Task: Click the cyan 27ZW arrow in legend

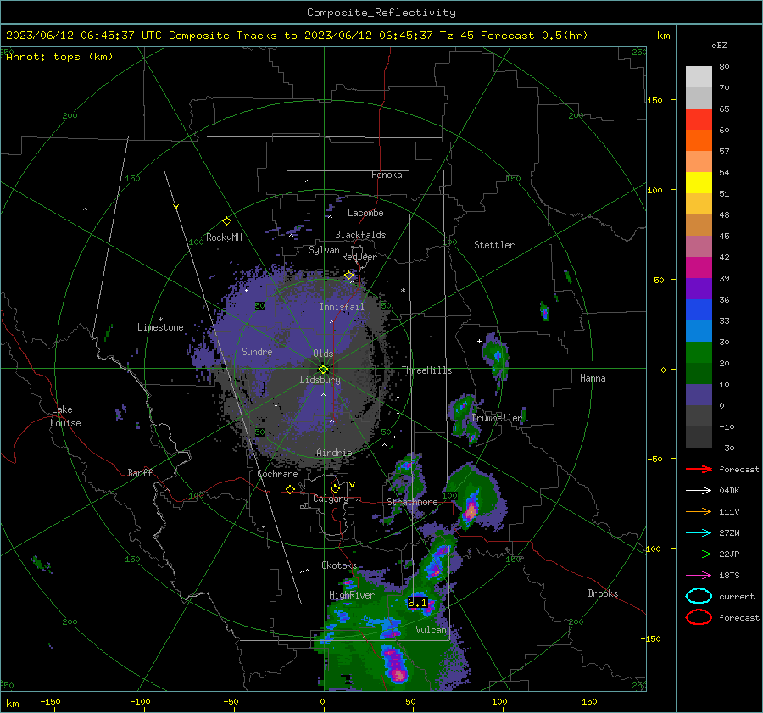Action: point(699,533)
